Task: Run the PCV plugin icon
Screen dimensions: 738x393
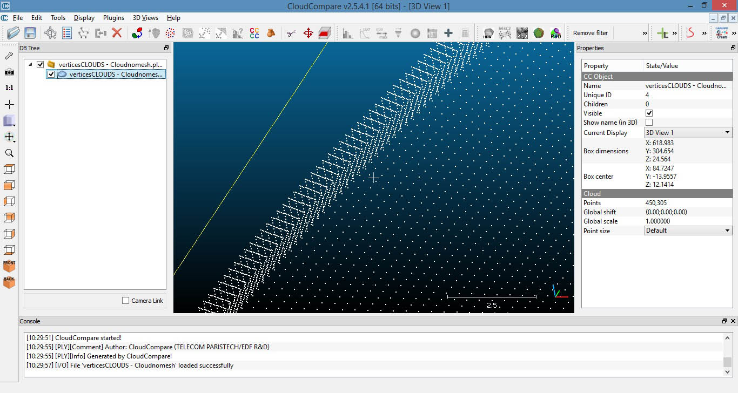Action: tap(522, 33)
